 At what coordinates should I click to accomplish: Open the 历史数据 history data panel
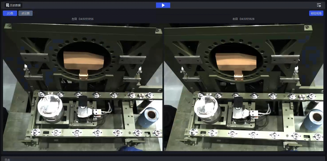point(15,5)
